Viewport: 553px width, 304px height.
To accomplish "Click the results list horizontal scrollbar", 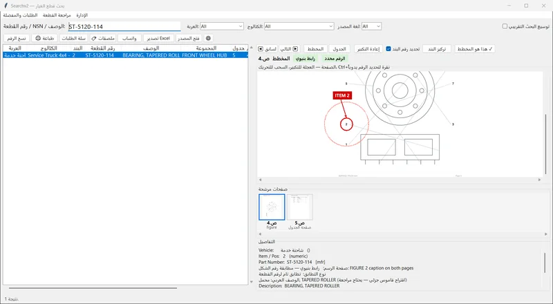I will pos(93,288).
